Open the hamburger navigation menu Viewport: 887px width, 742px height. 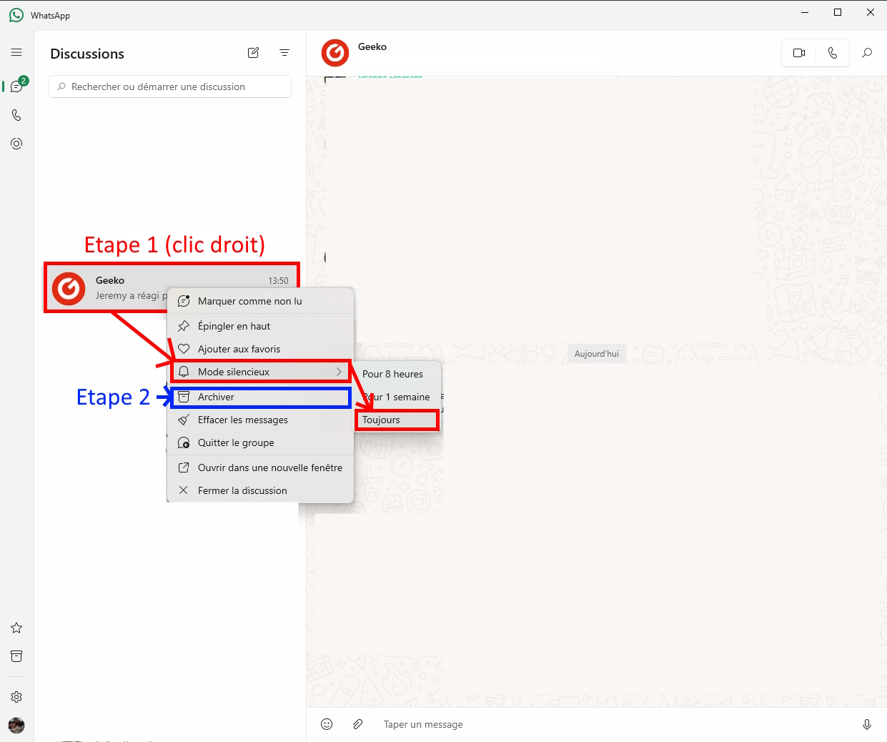[x=16, y=52]
